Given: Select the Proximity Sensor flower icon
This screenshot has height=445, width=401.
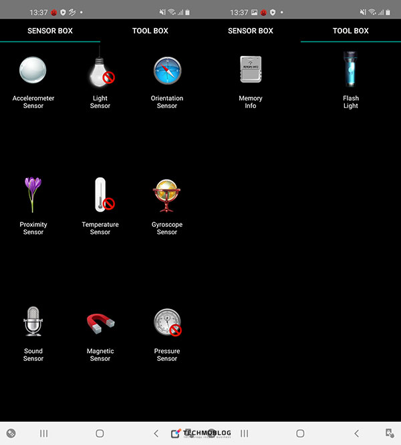Looking at the screenshot, I should (33, 195).
